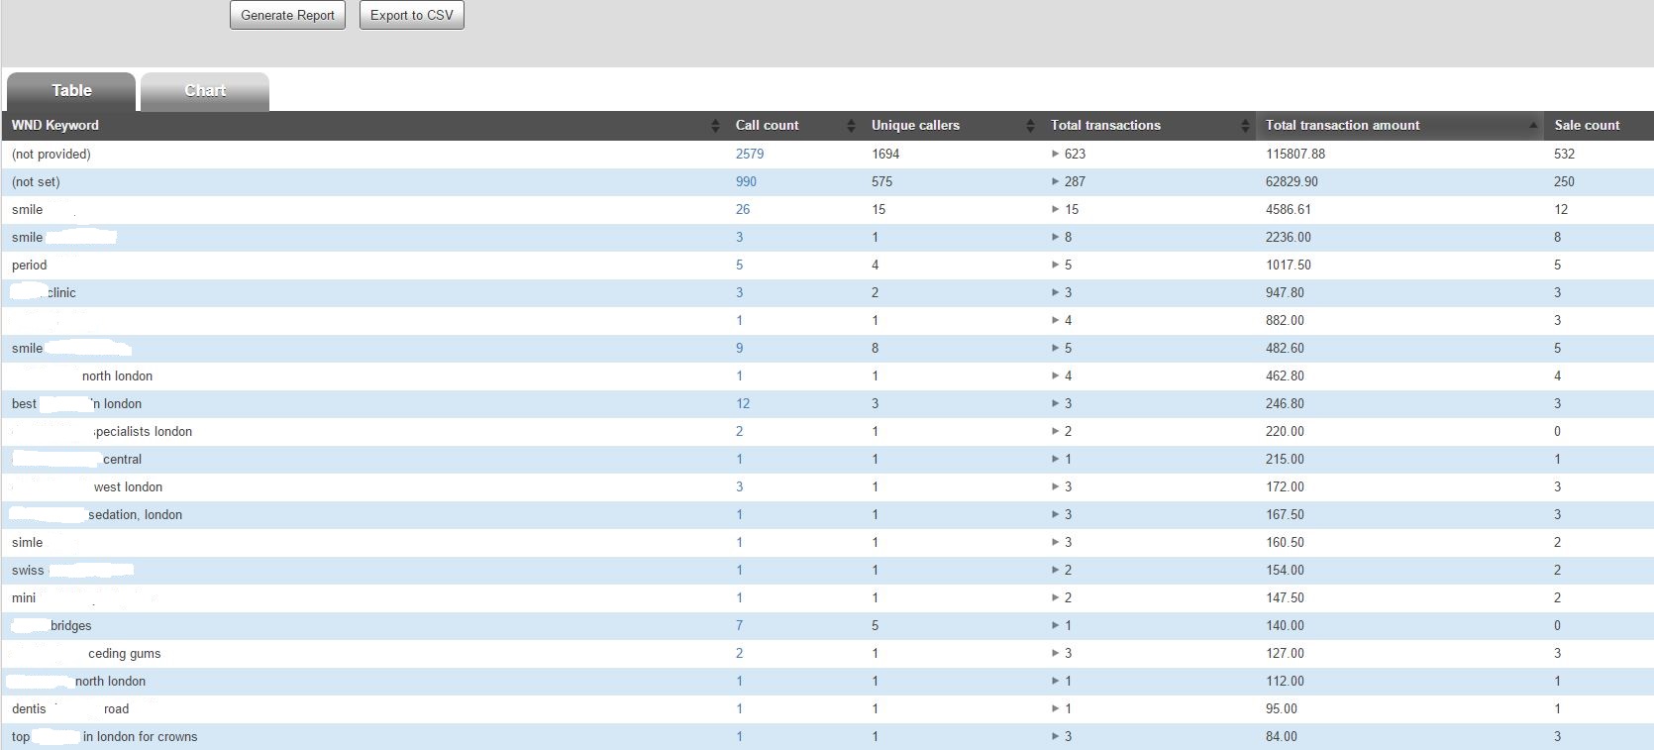
Task: Expand transactions for amount 882.00 row
Action: [1056, 320]
